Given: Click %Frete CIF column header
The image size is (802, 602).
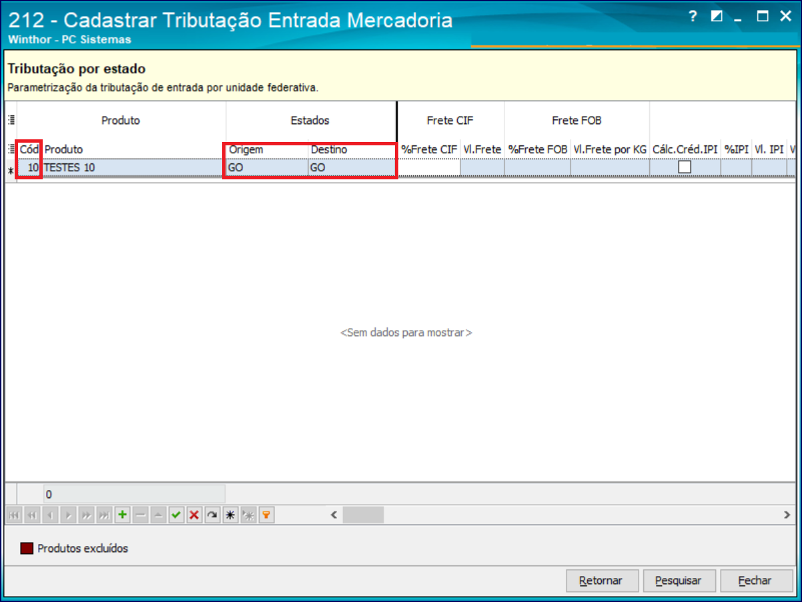Looking at the screenshot, I should (x=429, y=149).
